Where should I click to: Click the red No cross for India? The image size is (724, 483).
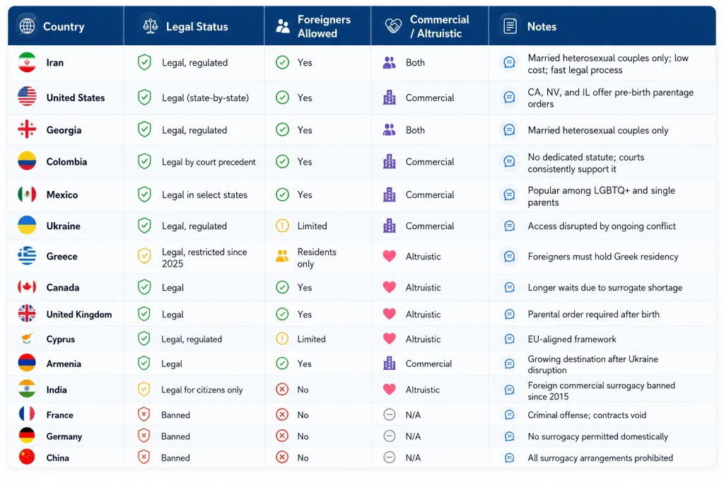coord(282,389)
